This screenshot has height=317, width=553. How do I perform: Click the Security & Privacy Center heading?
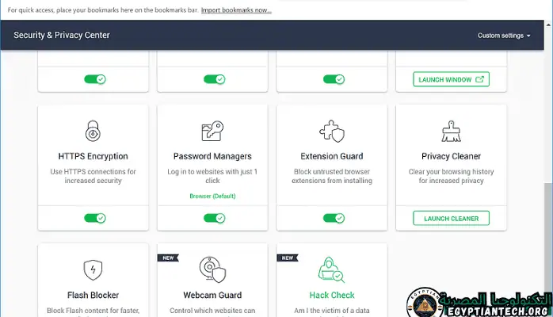pos(62,36)
